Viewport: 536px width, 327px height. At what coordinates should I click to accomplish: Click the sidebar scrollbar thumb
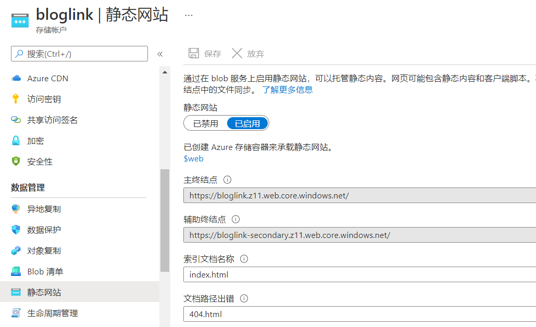click(165, 220)
